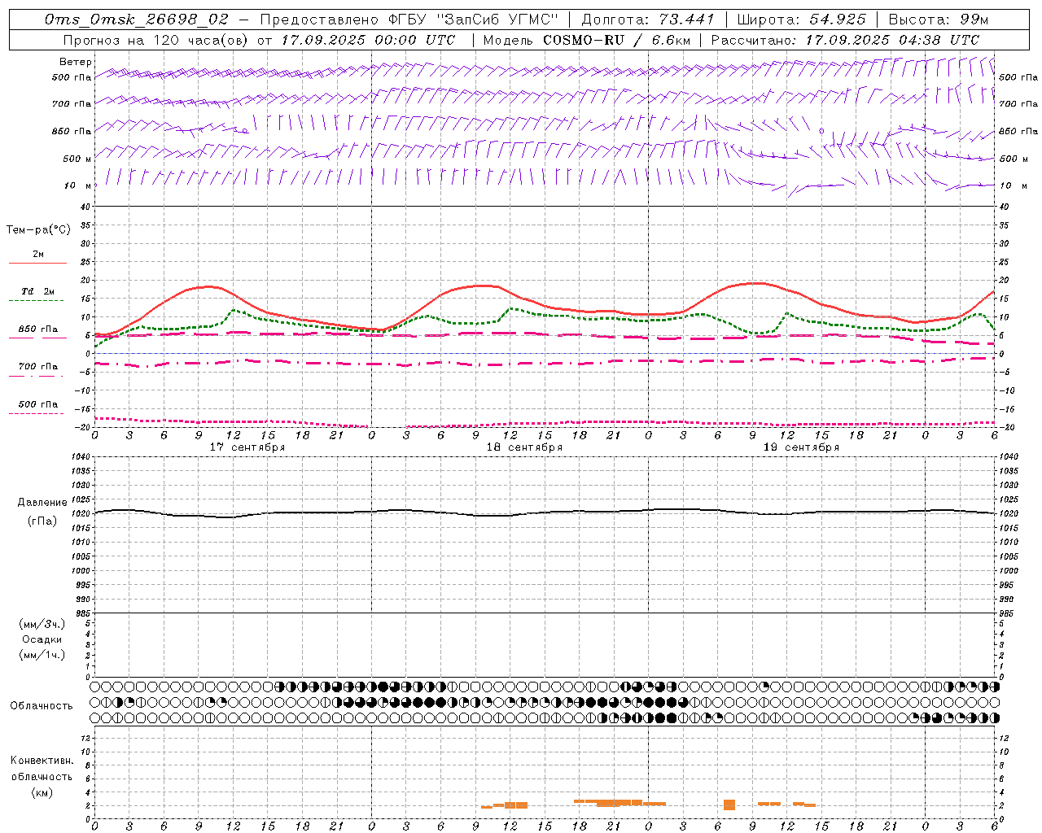Click the Тем-ра(°C) panel label

[x=38, y=230]
